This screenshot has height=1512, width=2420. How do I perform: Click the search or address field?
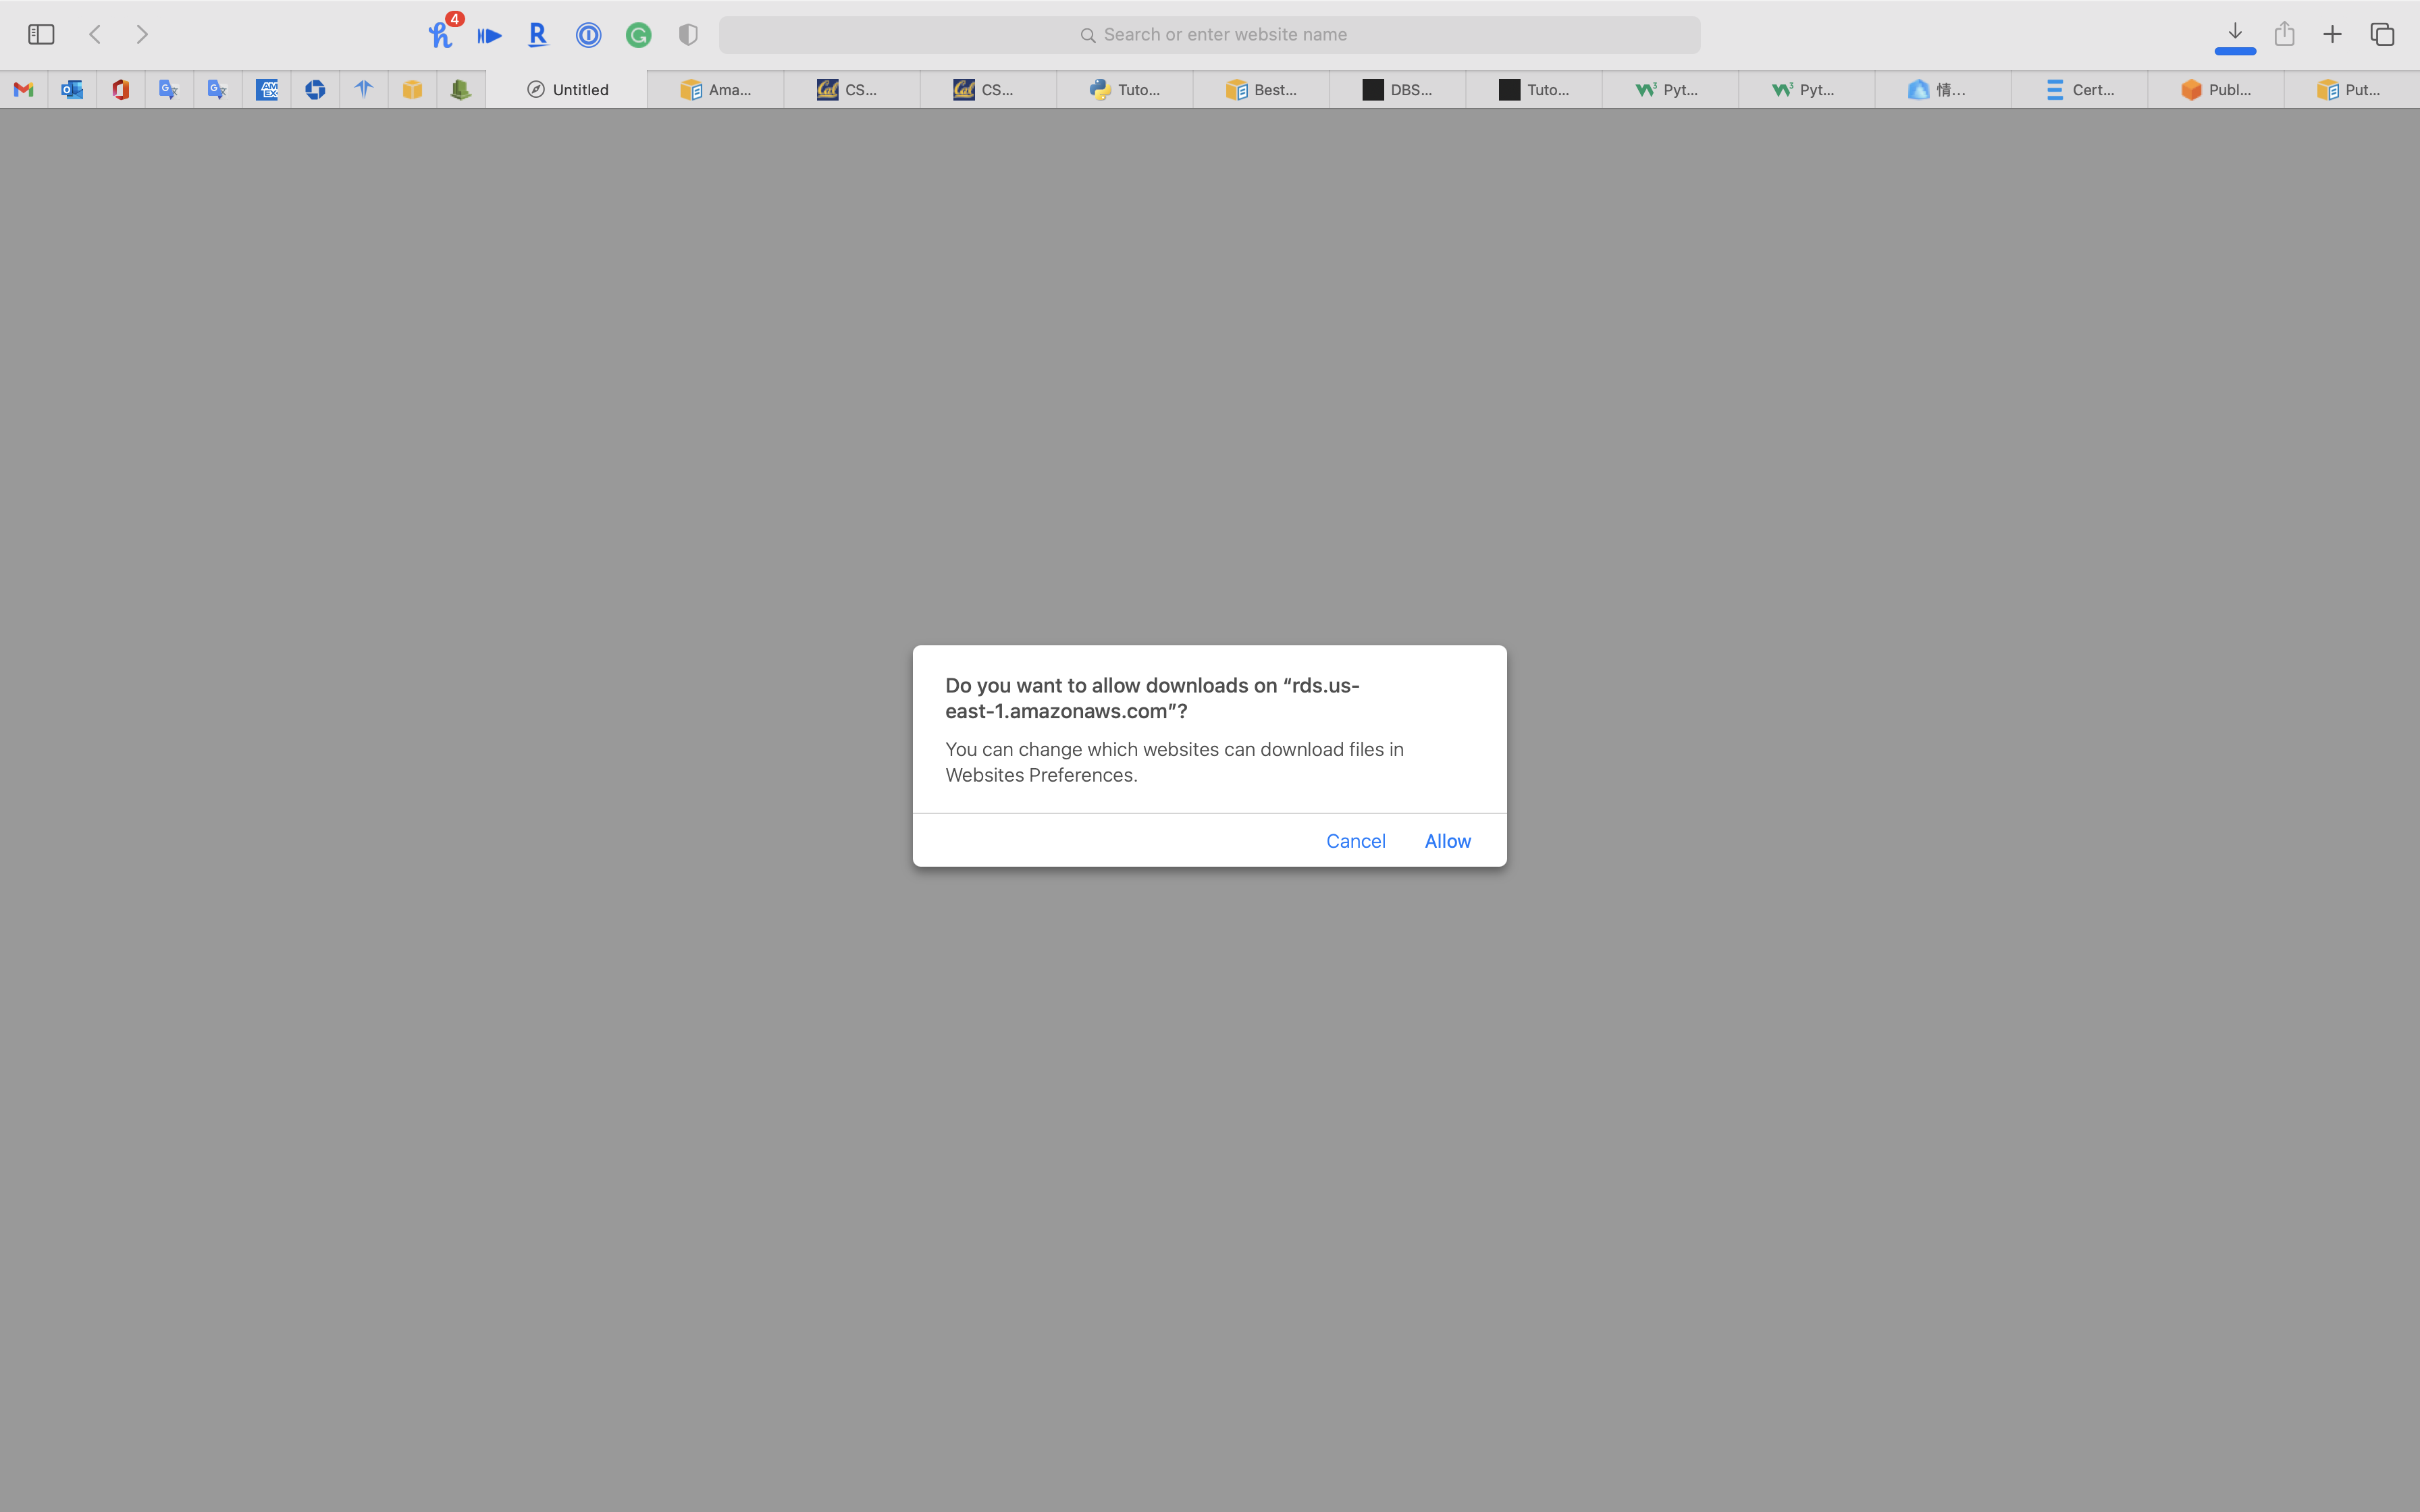coord(1209,35)
